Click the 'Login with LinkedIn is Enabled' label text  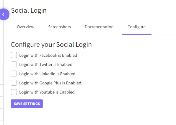point(47,74)
